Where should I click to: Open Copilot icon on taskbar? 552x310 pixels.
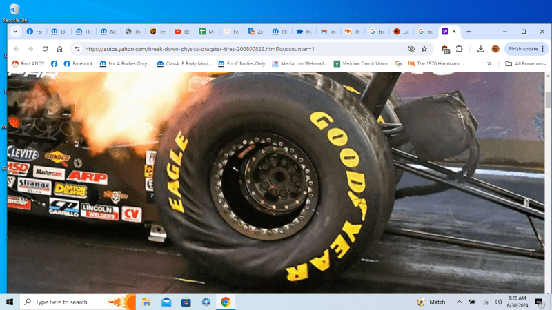(x=206, y=302)
